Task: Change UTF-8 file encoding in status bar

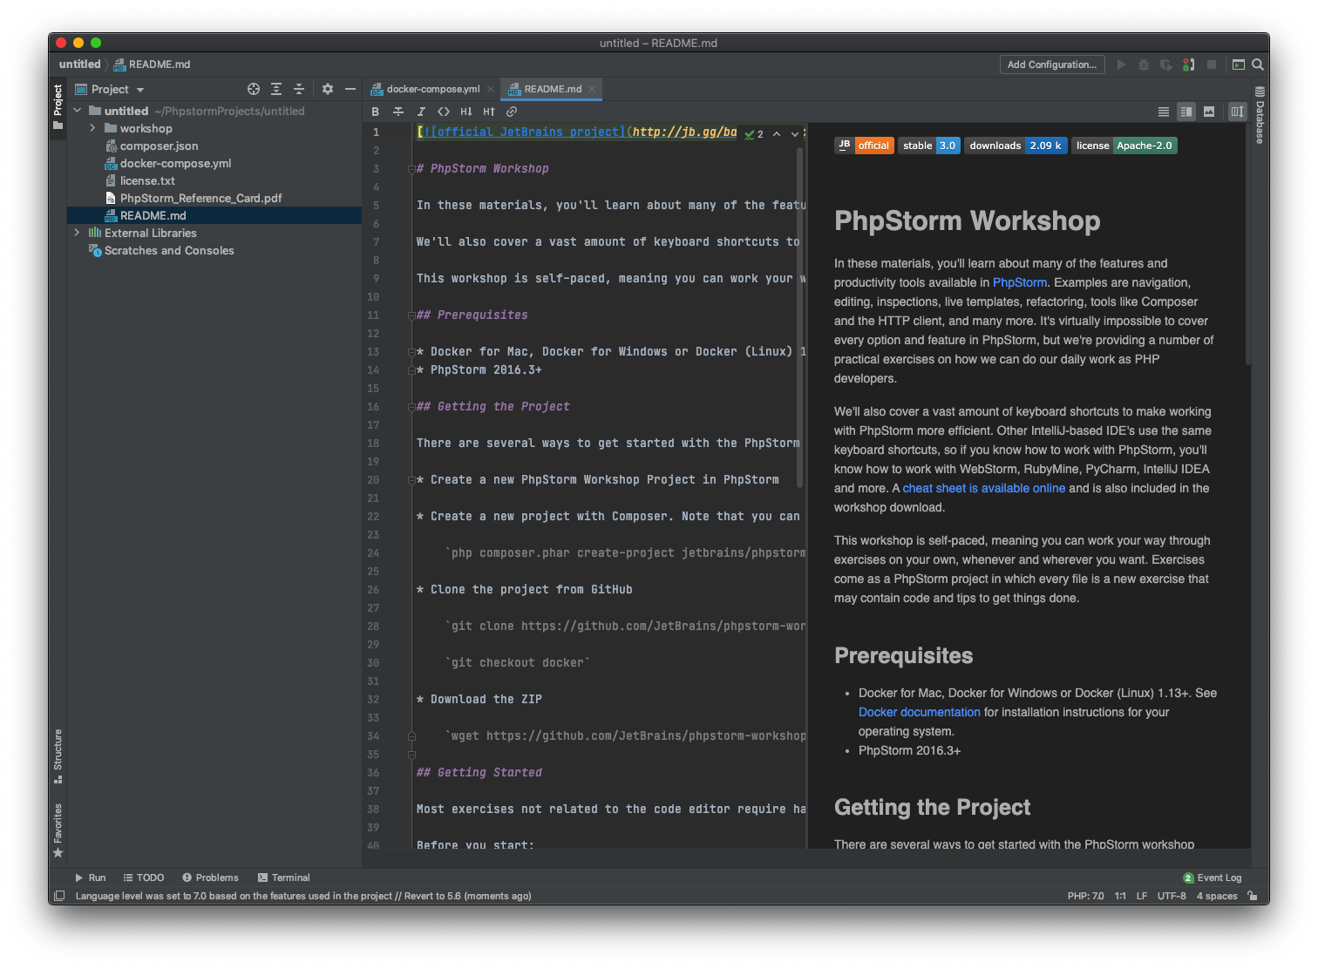Action: pyautogui.click(x=1172, y=896)
